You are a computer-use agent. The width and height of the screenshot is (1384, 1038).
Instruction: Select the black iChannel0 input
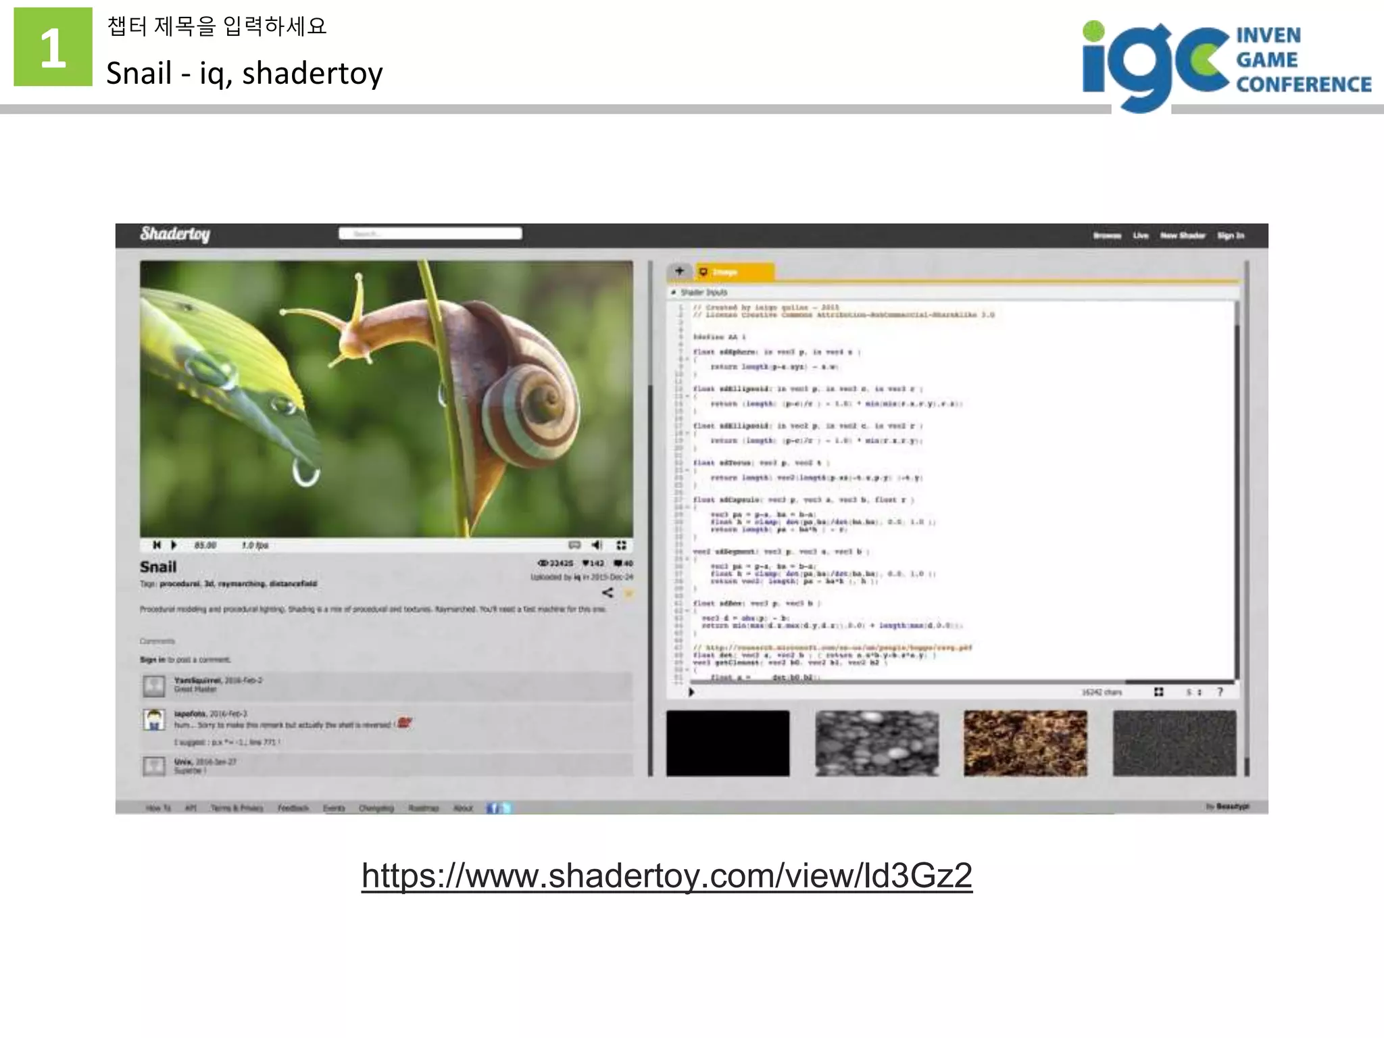tap(728, 743)
